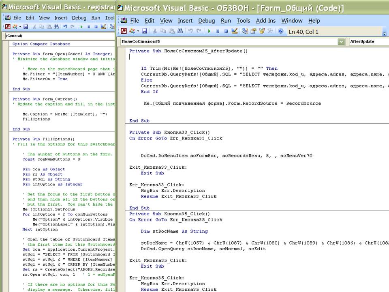Click View Microsoft Access icon in ОБЗВОН window

pyautogui.click(x=124, y=31)
